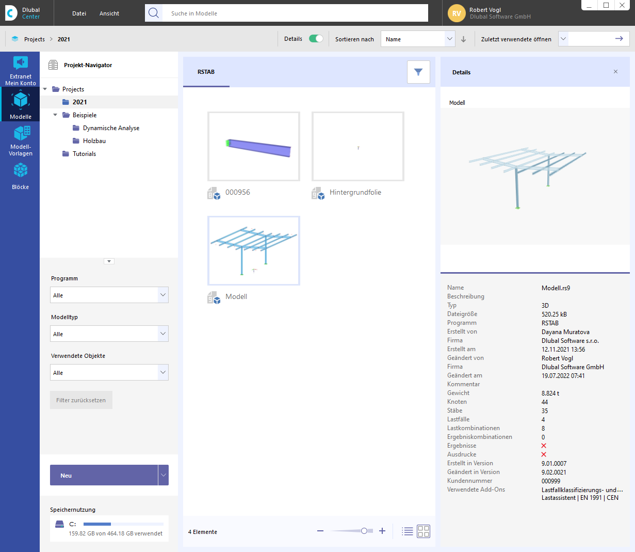This screenshot has height=552, width=635.
Task: Collapse navigator panel with small arrow
Action: coord(109,261)
